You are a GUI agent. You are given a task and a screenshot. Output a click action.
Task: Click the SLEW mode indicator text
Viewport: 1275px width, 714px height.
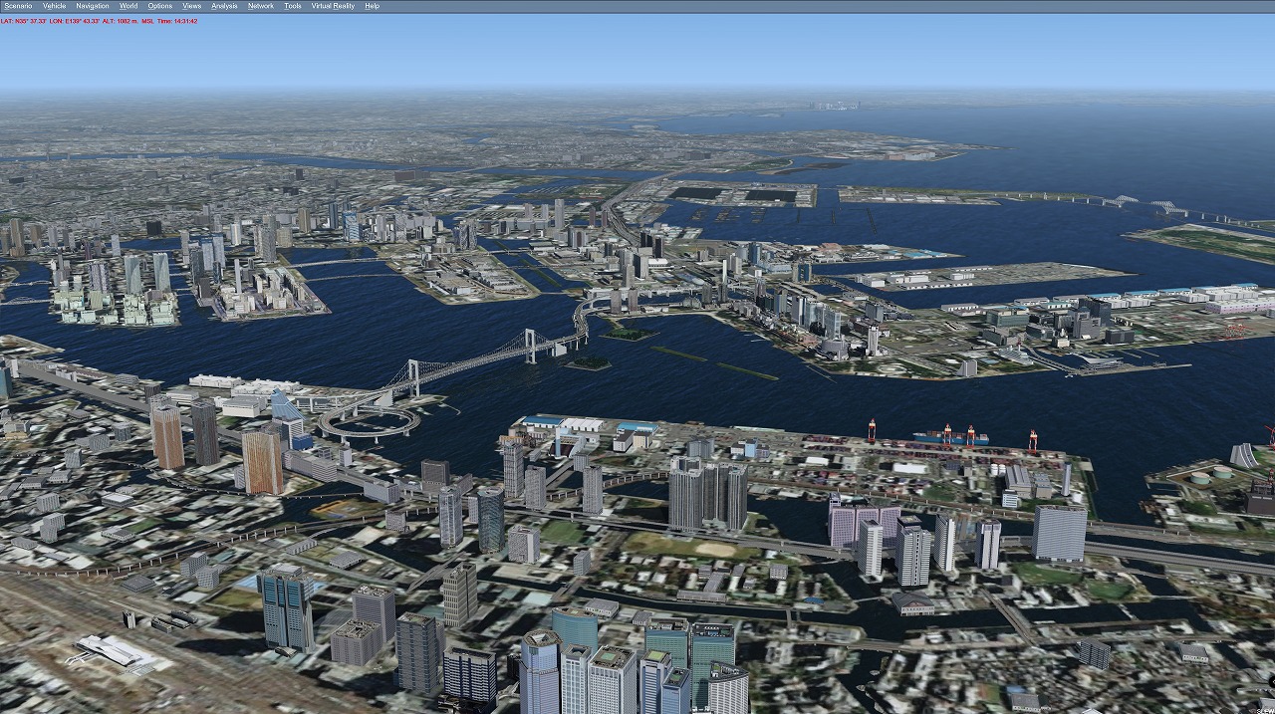pyautogui.click(x=1266, y=709)
